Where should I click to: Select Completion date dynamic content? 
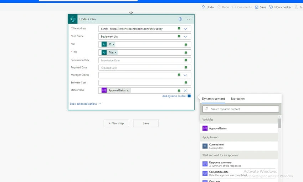[239, 173]
